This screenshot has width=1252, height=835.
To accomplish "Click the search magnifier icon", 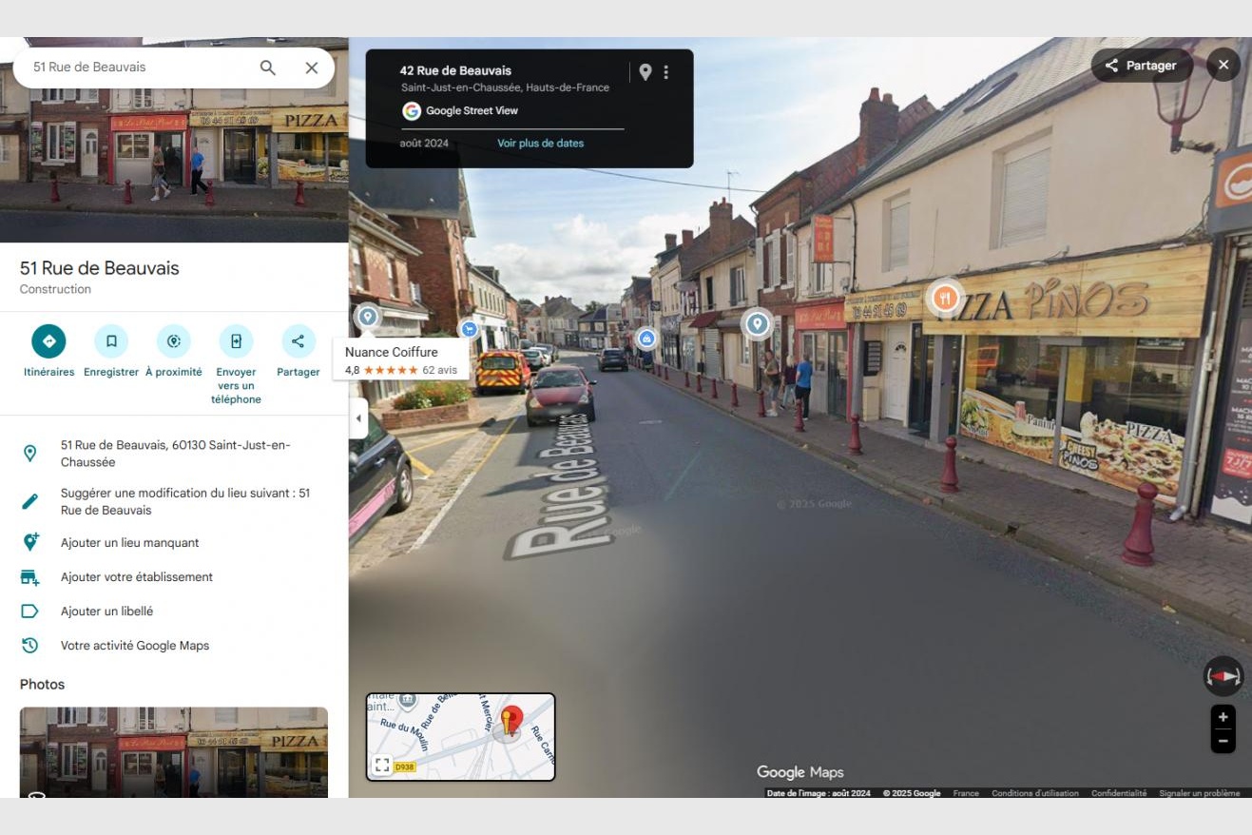I will coord(268,68).
